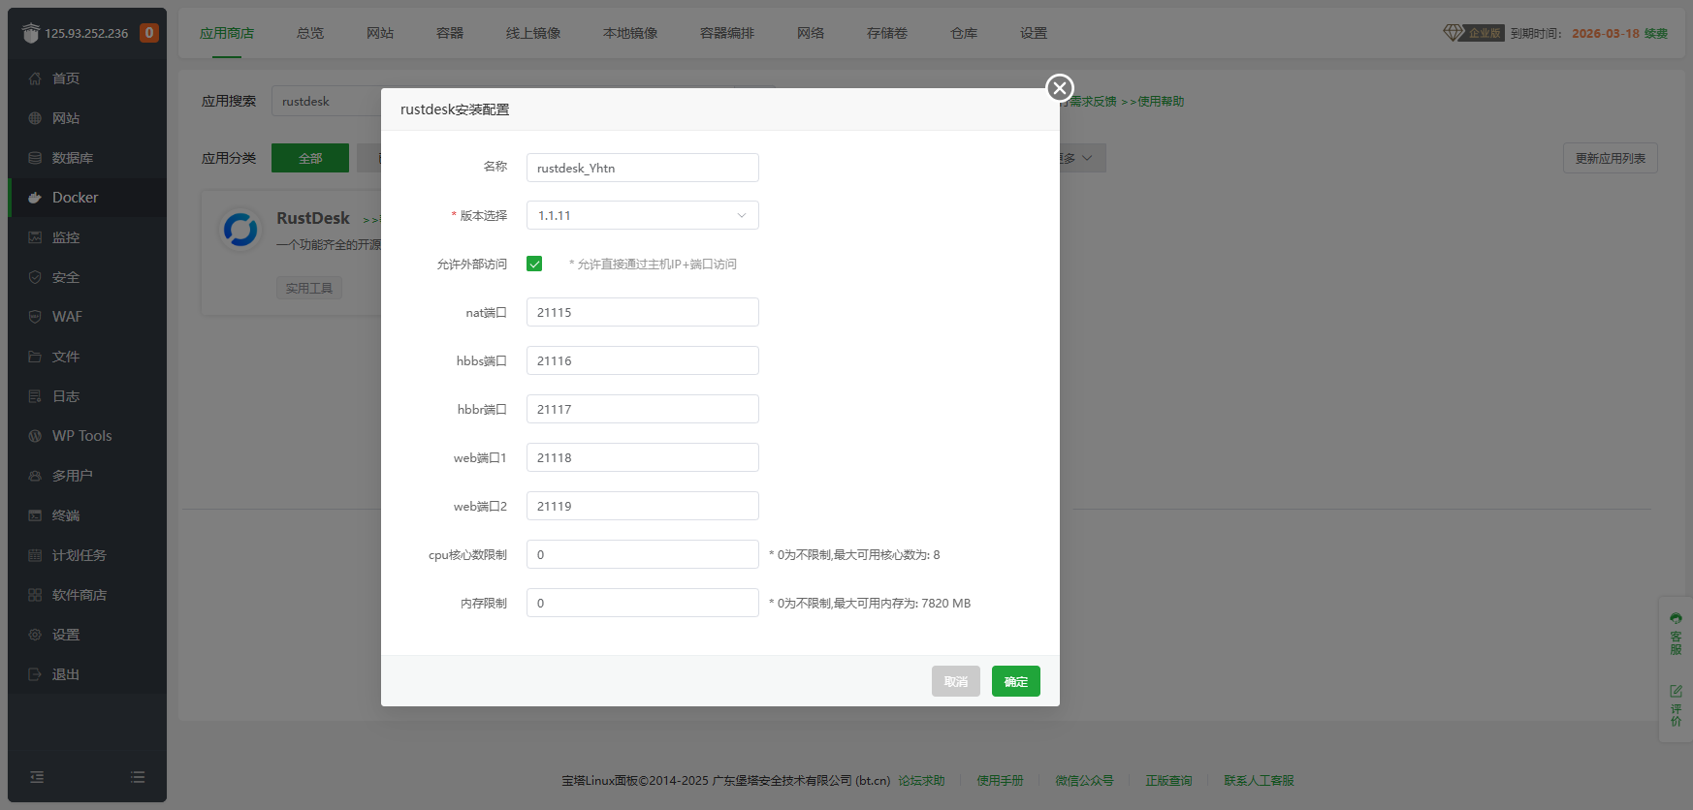Click the bottom sidebar list icon
Screen dimensions: 1693x810
pyautogui.click(x=138, y=777)
